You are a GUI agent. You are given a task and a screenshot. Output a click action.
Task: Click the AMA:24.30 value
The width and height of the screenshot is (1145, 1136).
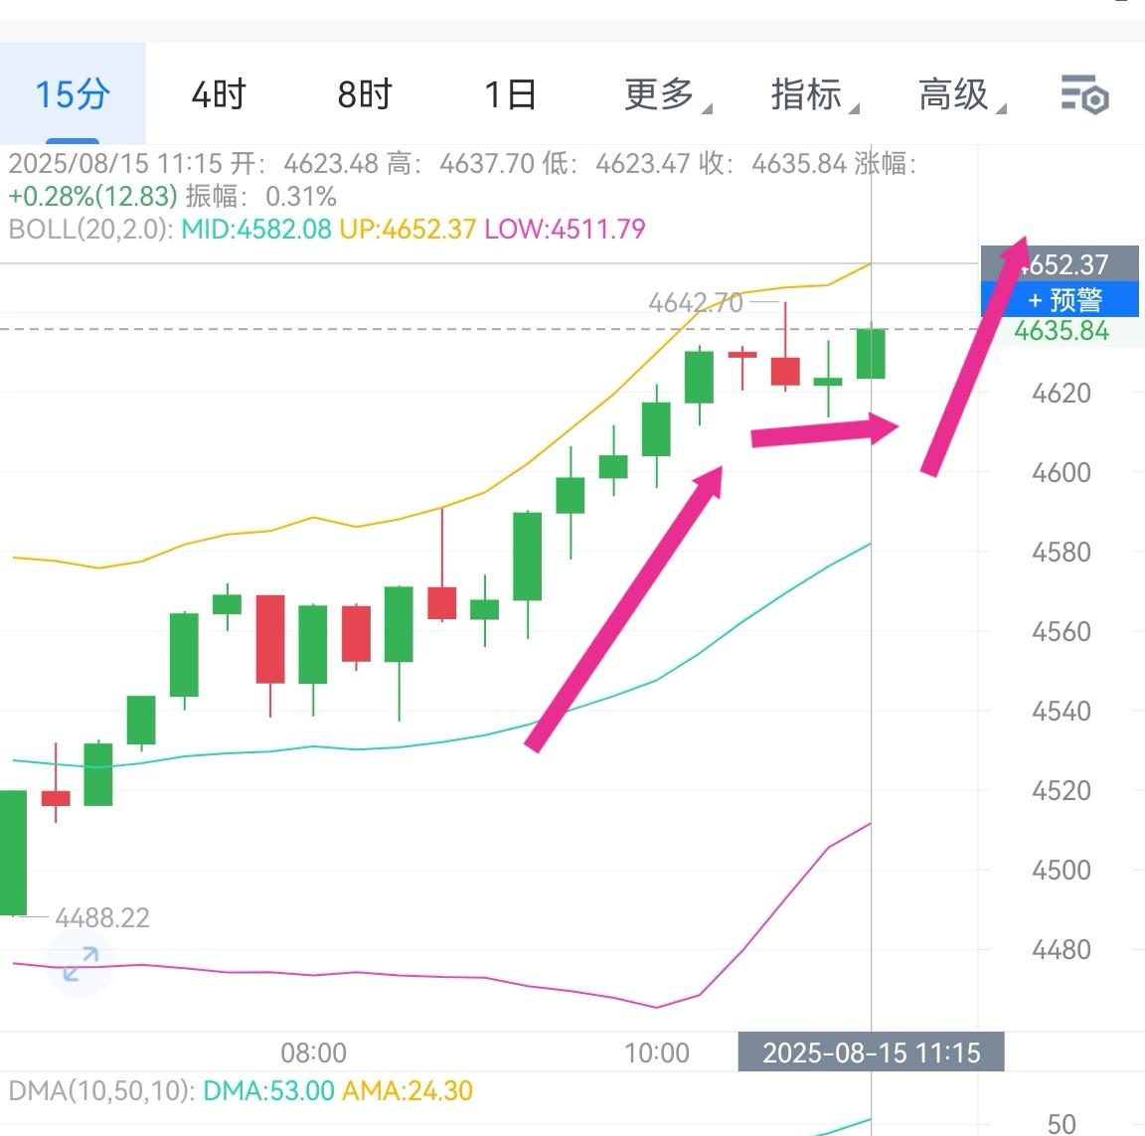click(x=408, y=1090)
